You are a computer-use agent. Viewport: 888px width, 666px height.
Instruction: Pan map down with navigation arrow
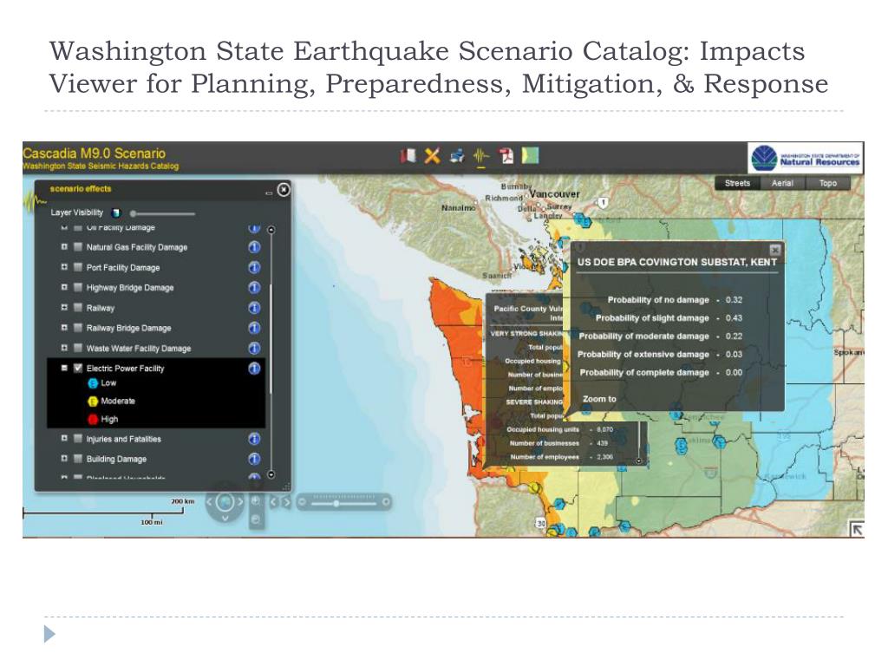(225, 518)
